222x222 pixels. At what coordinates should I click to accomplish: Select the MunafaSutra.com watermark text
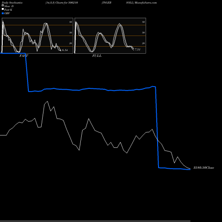point(146,3)
